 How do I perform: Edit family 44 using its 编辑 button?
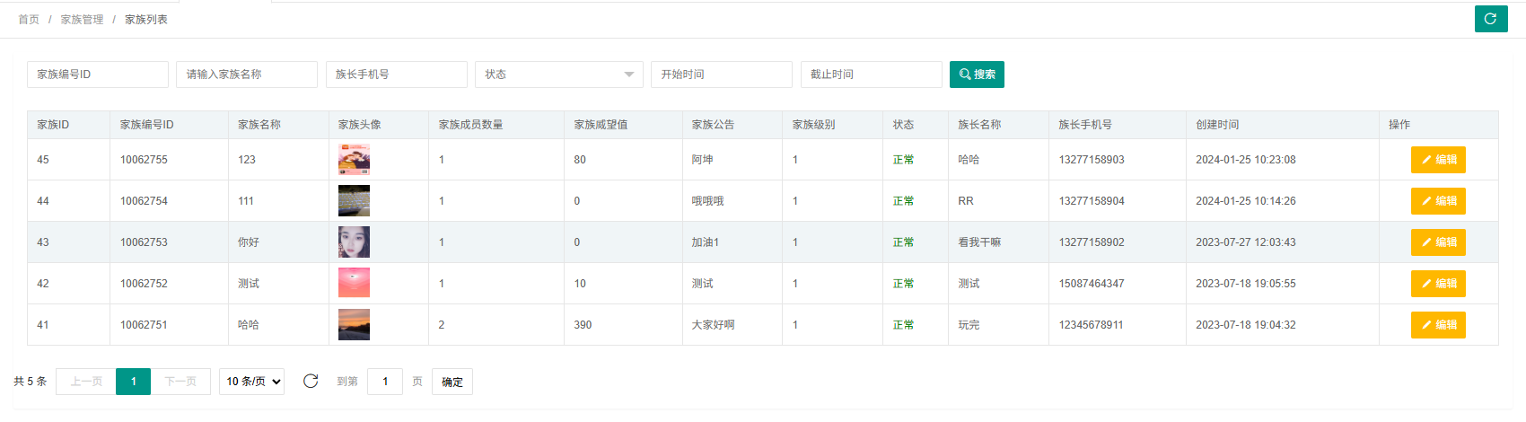(1438, 201)
